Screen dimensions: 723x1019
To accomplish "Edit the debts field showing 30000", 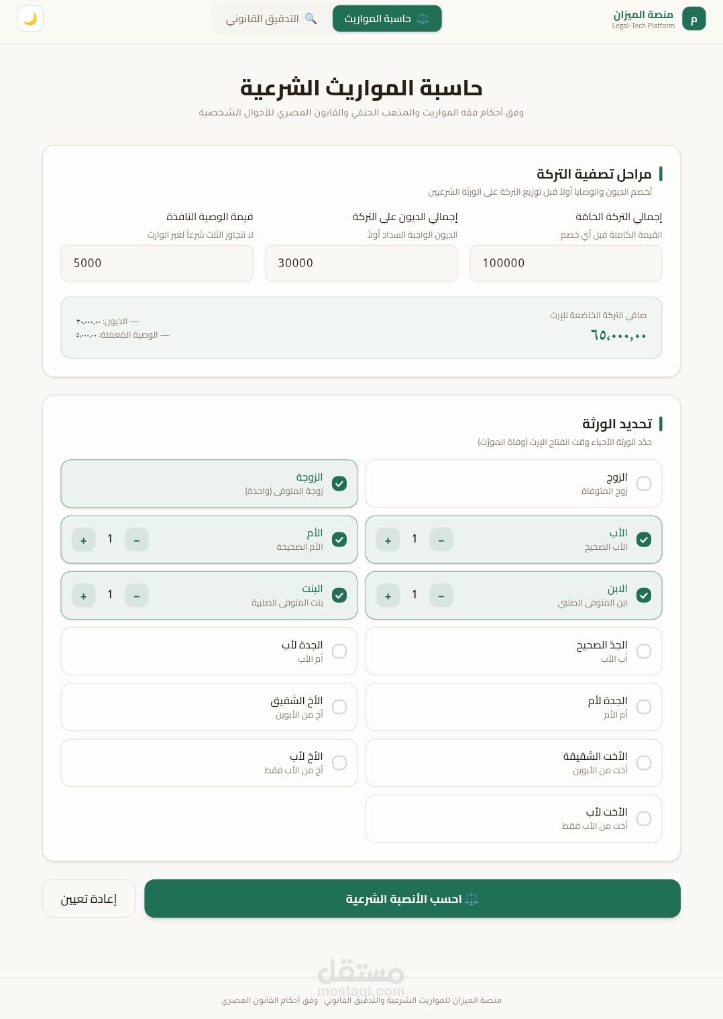I will pyautogui.click(x=361, y=263).
